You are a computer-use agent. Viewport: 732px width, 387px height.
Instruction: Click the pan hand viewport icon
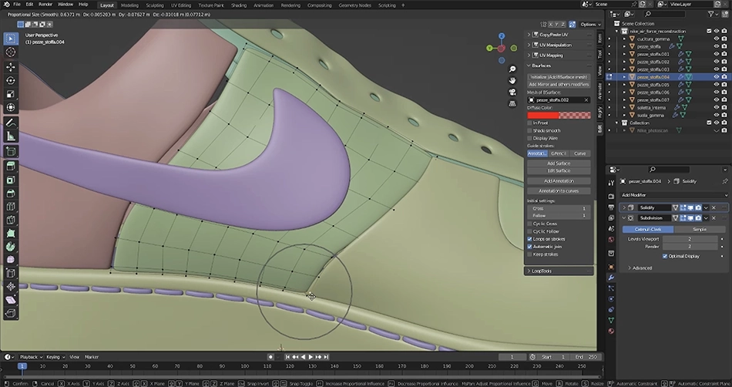point(512,80)
